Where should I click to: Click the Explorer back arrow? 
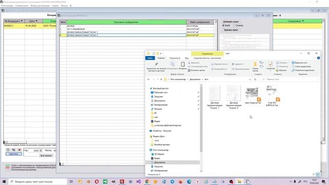[149, 79]
